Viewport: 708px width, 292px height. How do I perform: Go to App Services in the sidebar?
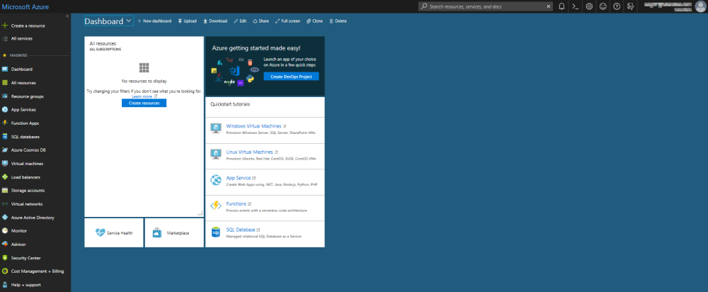click(23, 109)
